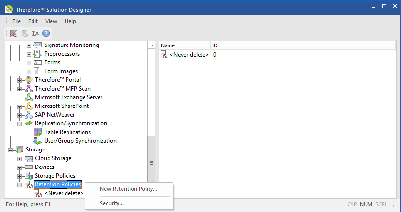Screen dimensions: 401x212
Task: Expand the Signature Monitoring node
Action: (x=29, y=45)
